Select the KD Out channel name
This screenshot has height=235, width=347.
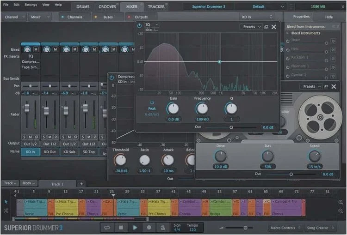(x=50, y=152)
